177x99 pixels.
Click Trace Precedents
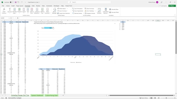[x=78, y=9]
